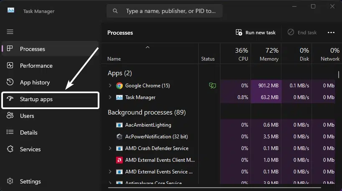Expand the Google Chrome (15) process group
The height and width of the screenshot is (191, 342).
(110, 85)
